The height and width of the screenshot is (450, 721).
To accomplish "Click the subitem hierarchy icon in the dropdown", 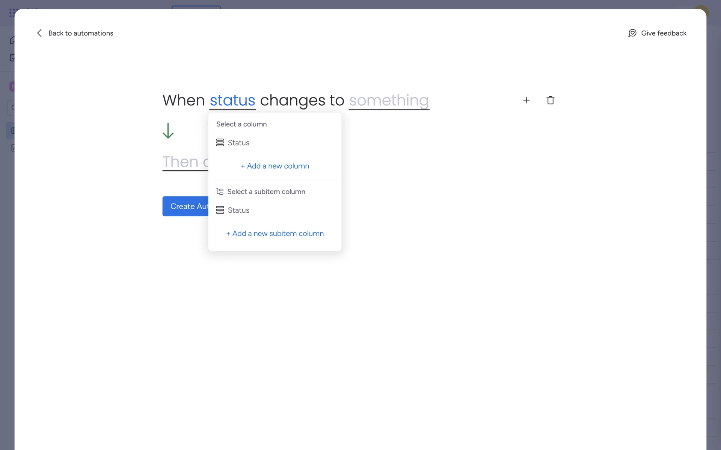I will click(x=220, y=192).
